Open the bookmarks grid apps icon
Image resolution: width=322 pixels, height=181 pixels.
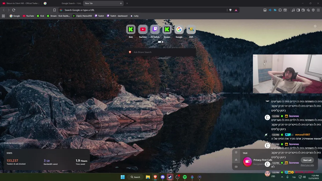pos(3,16)
